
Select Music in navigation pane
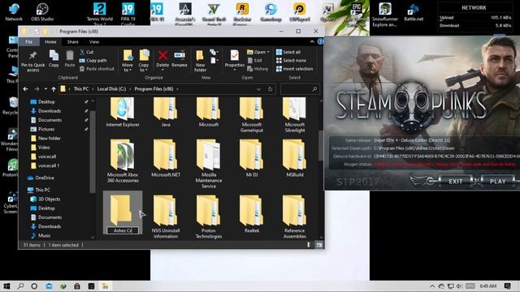pos(44,235)
